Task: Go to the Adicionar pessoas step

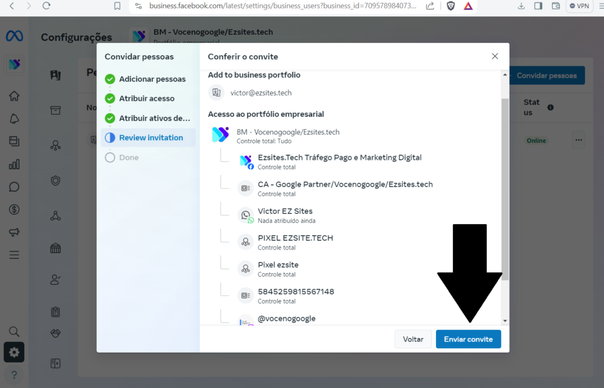Action: tap(145, 79)
